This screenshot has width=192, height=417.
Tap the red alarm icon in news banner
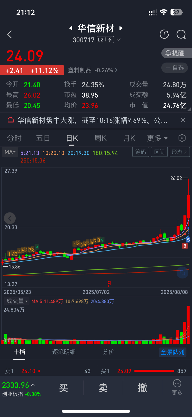11,120
